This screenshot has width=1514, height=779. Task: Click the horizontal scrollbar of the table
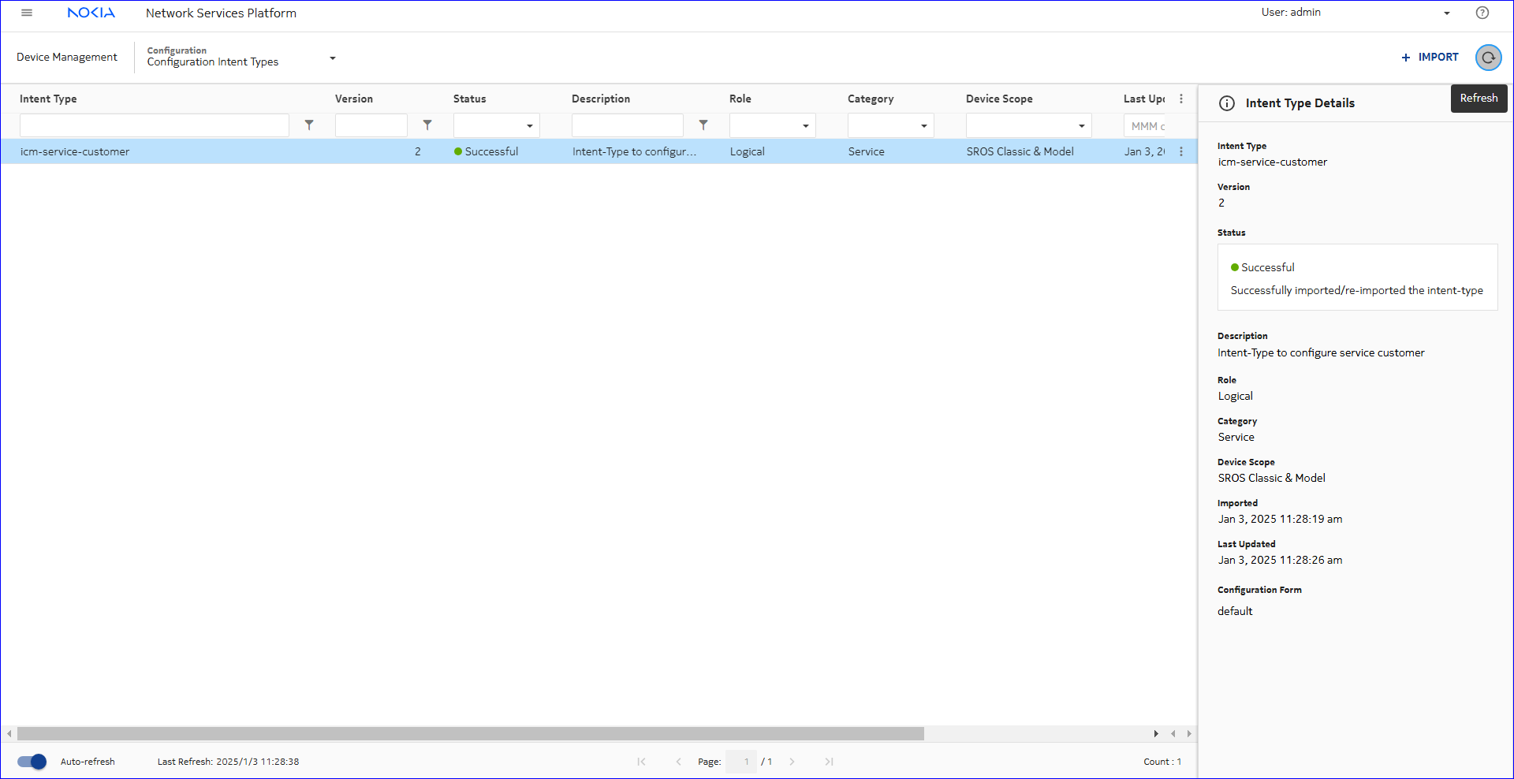[x=470, y=734]
